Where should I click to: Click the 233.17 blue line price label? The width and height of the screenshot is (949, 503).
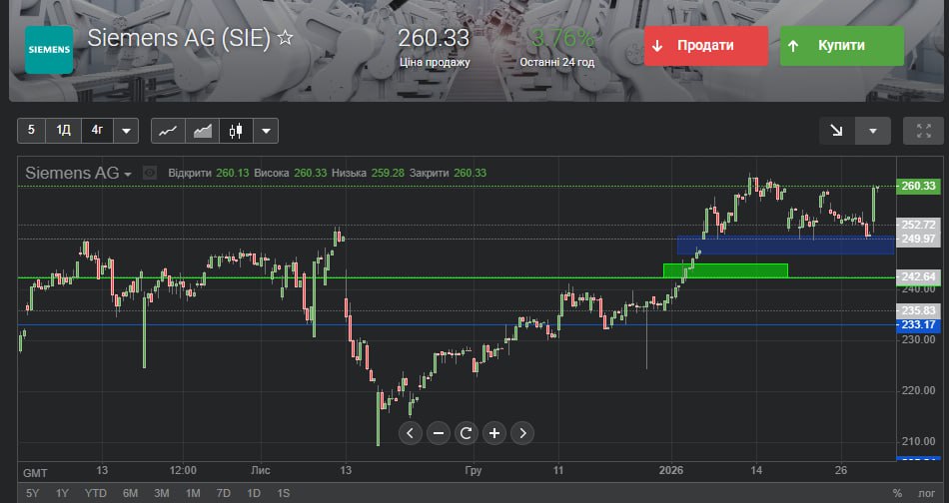pos(918,324)
